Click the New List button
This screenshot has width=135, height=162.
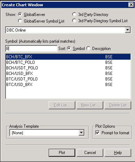pos(90,105)
